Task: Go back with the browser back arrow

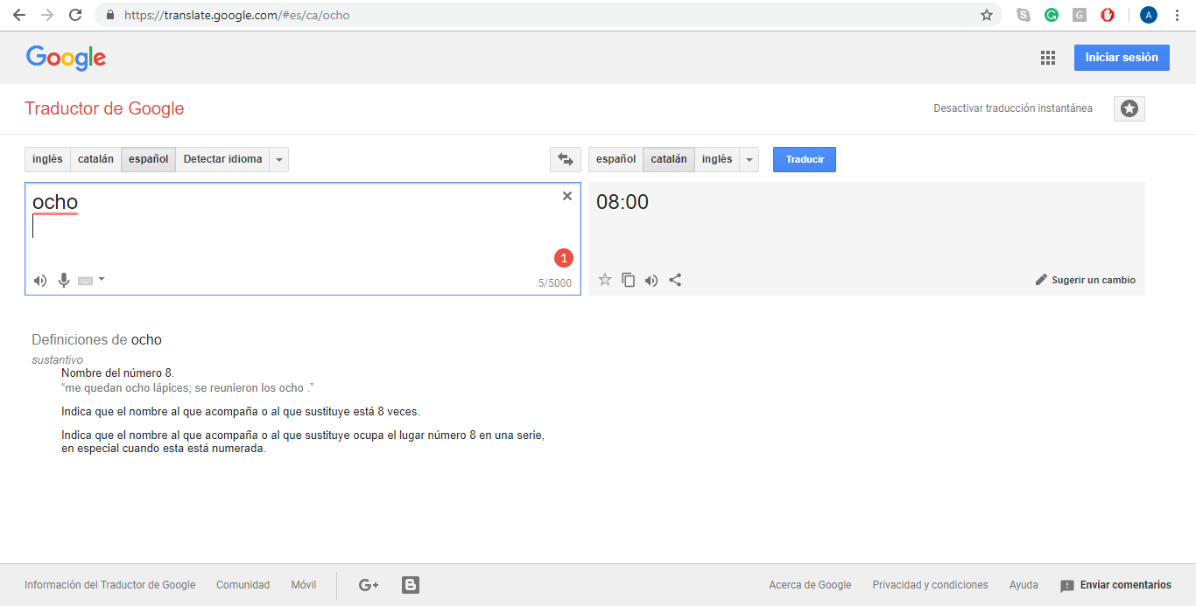Action: [18, 15]
